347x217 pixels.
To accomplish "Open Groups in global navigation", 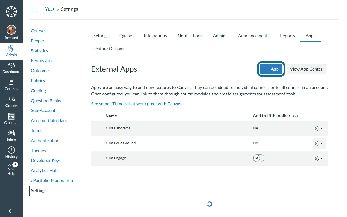I will [x=11, y=102].
